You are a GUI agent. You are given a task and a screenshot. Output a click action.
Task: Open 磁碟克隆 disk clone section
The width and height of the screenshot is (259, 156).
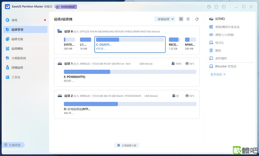pos(25,39)
